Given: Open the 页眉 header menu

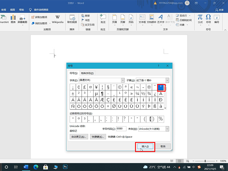Looking at the screenshot, I should 114,20.
